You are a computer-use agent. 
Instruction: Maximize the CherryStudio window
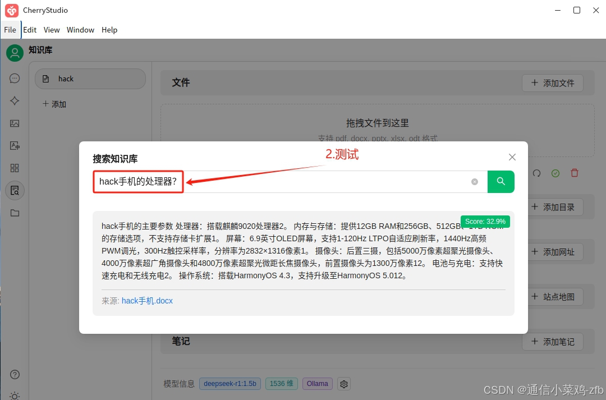pyautogui.click(x=577, y=11)
